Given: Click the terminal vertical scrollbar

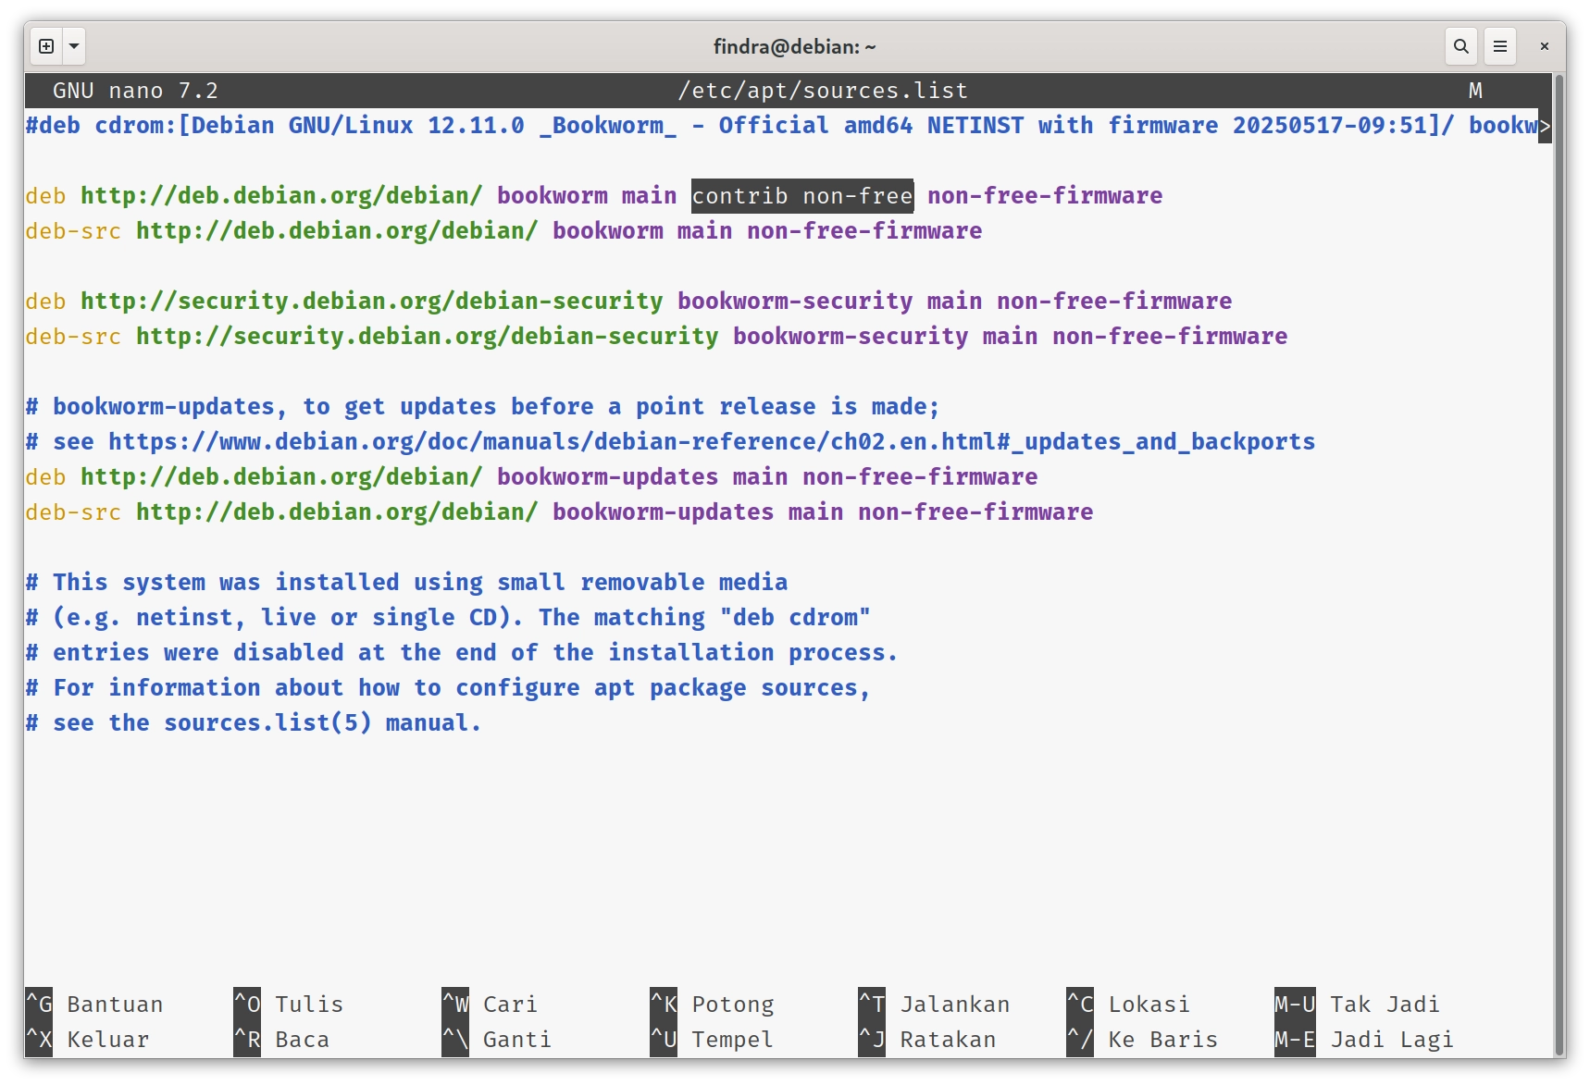Looking at the screenshot, I should point(1559,555).
